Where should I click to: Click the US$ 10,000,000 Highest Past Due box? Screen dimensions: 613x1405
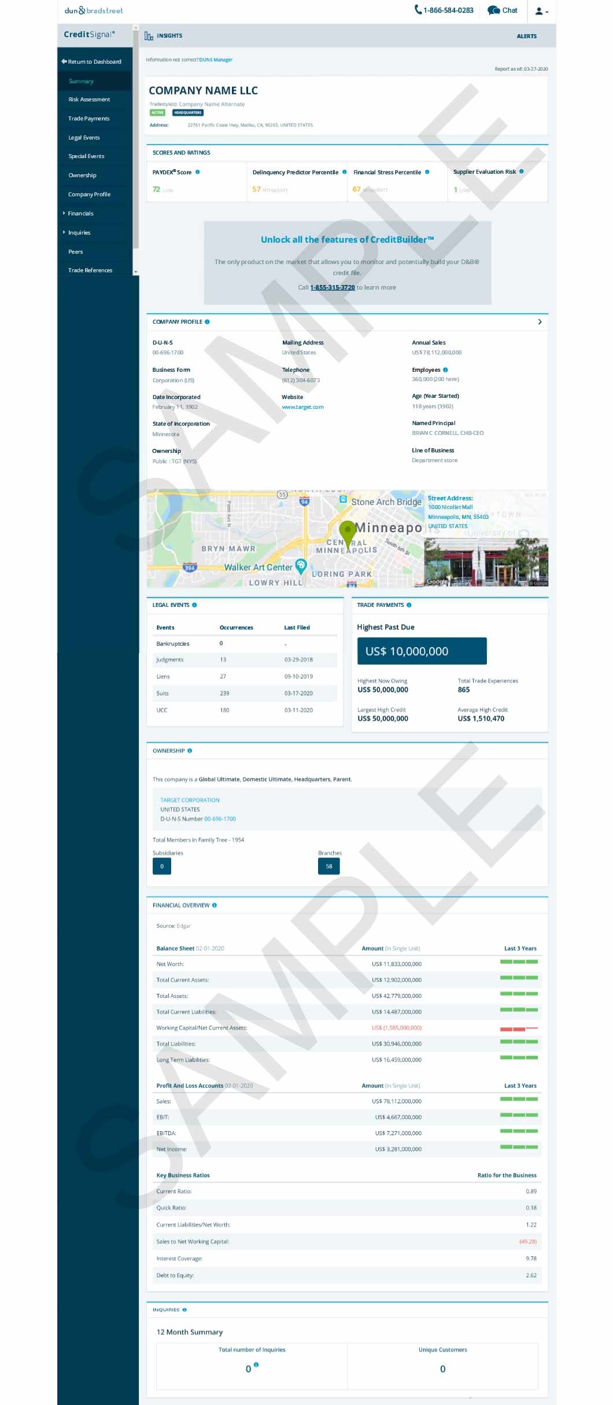[x=422, y=651]
